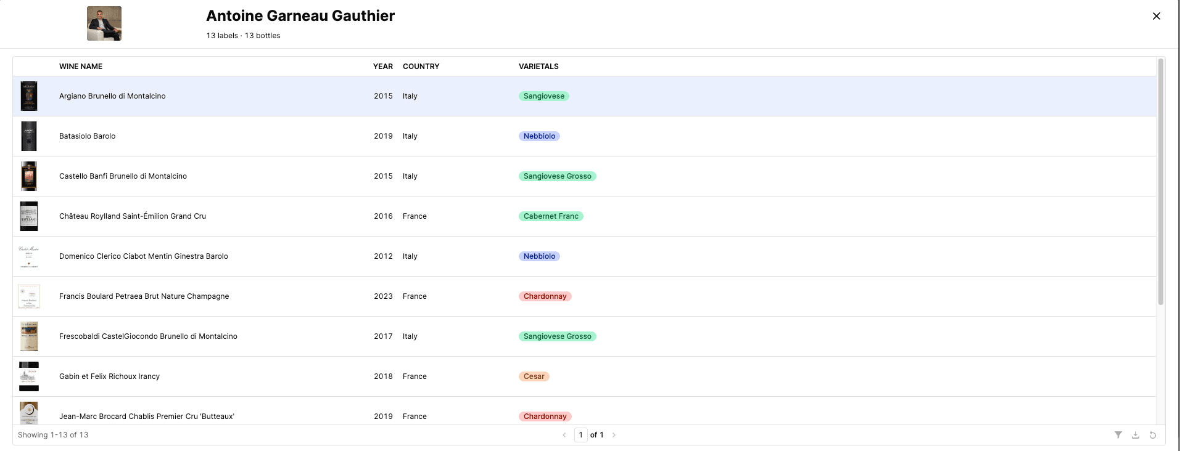The width and height of the screenshot is (1180, 451).
Task: Click the page number input field
Action: coord(580,435)
